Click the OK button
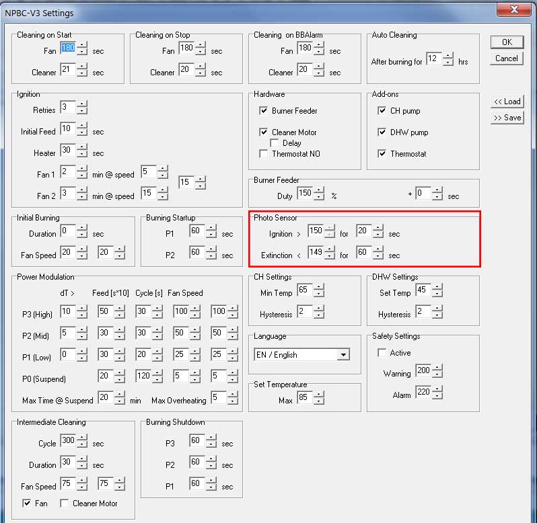Viewport: 537px width, 523px height. point(507,42)
